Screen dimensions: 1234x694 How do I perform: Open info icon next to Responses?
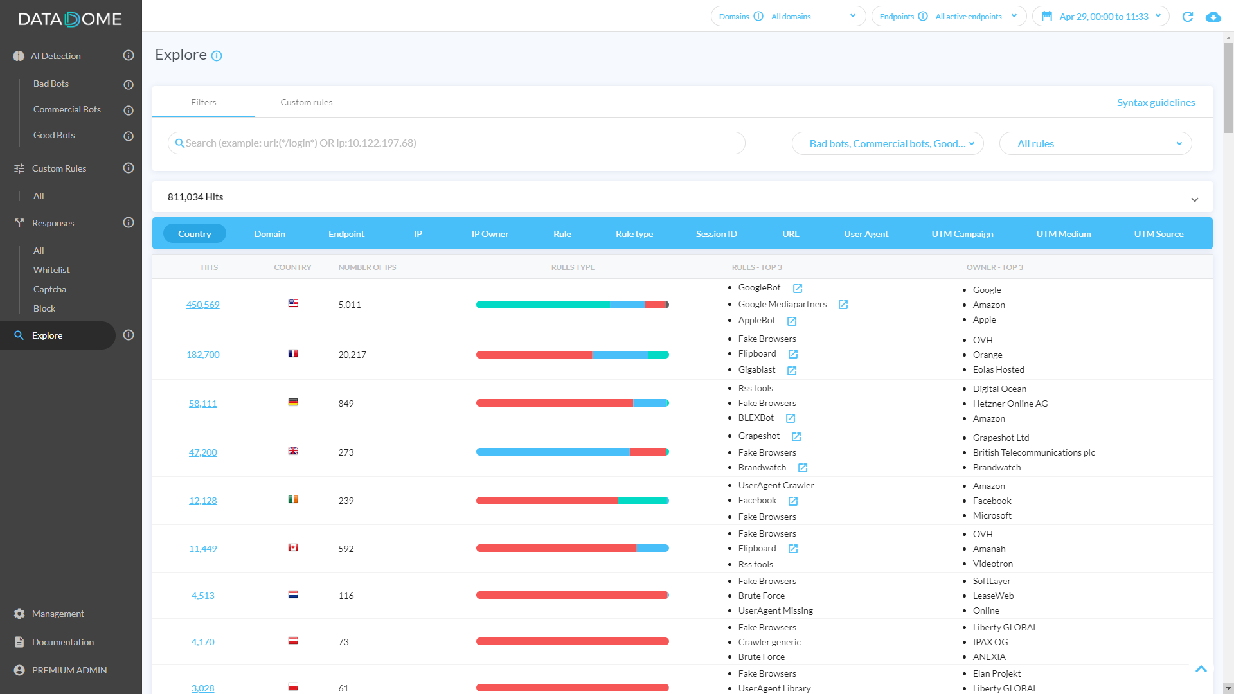129,222
